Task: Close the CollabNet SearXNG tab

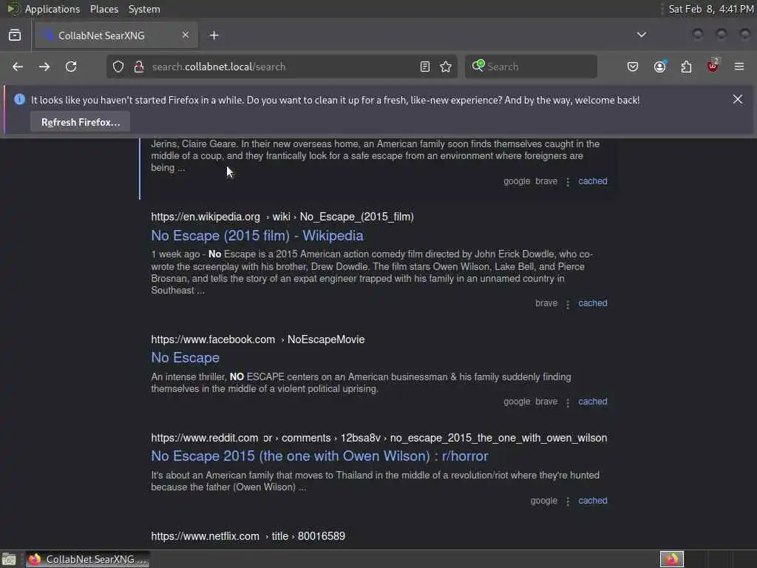Action: [186, 35]
